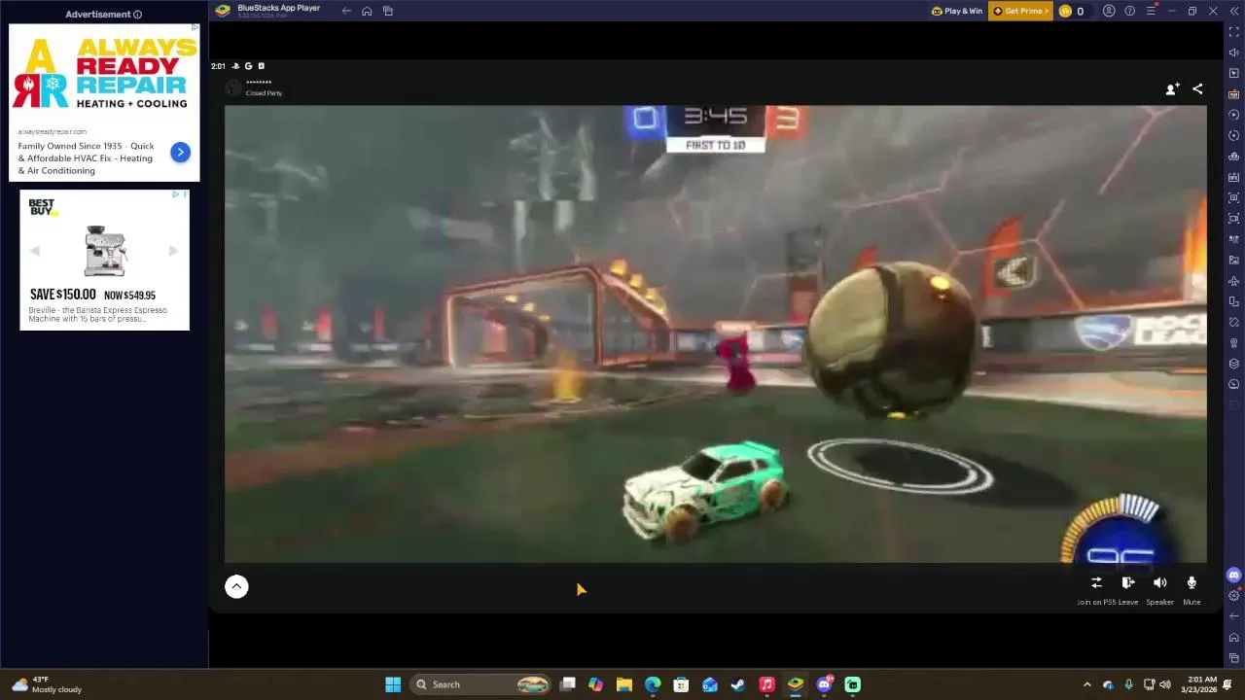This screenshot has height=700, width=1245.
Task: Click the Get Prime button
Action: [1020, 11]
